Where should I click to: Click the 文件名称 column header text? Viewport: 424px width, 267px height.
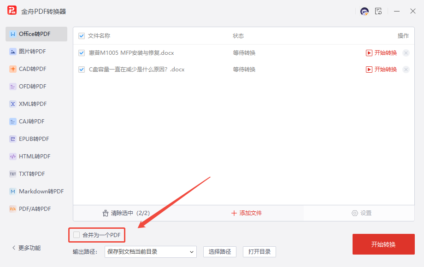(99, 36)
